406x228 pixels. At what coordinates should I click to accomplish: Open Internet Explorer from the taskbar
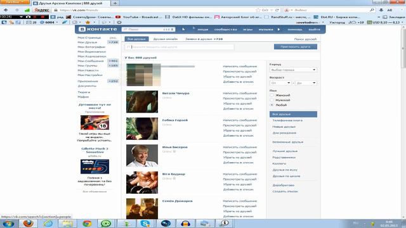tap(48, 224)
